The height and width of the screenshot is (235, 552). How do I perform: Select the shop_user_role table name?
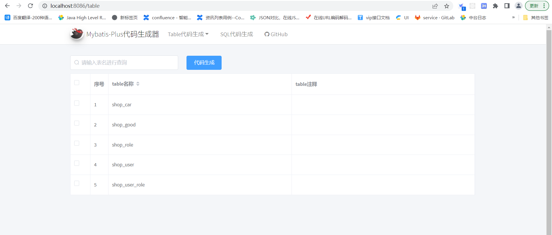click(128, 185)
